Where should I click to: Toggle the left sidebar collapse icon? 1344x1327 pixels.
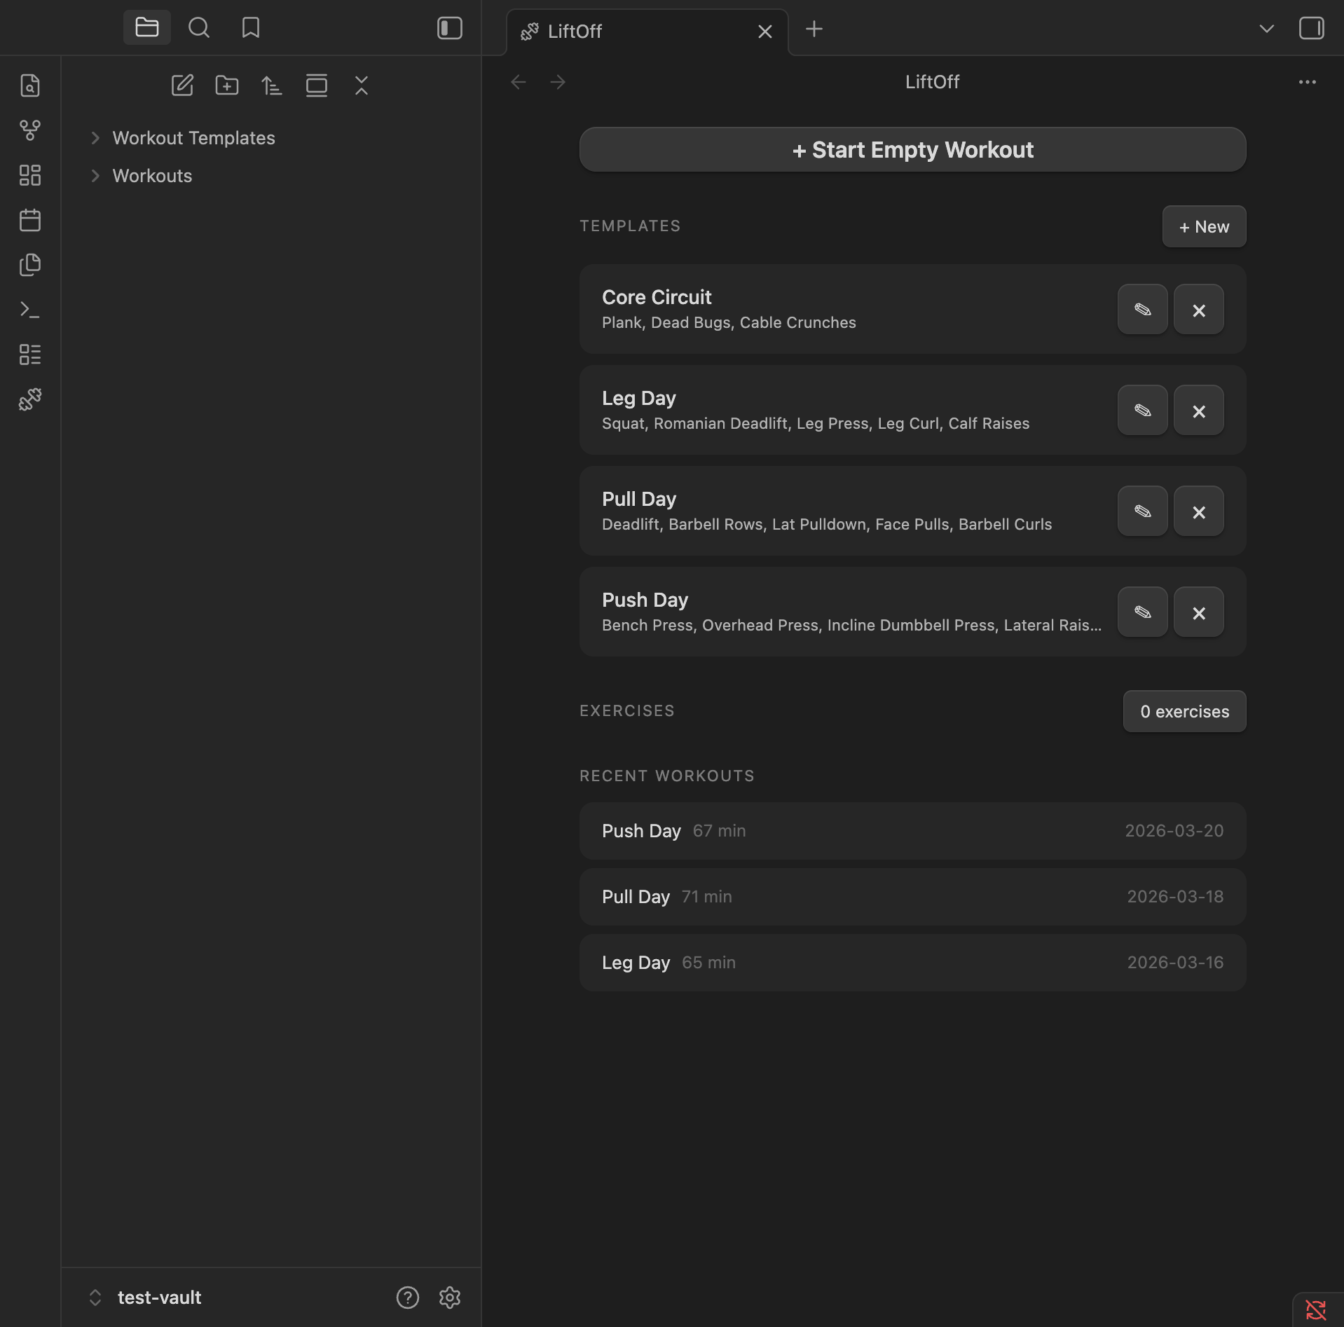[x=449, y=28]
